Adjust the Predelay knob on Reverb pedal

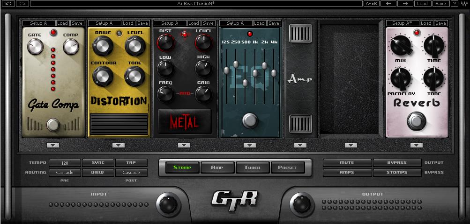click(401, 78)
